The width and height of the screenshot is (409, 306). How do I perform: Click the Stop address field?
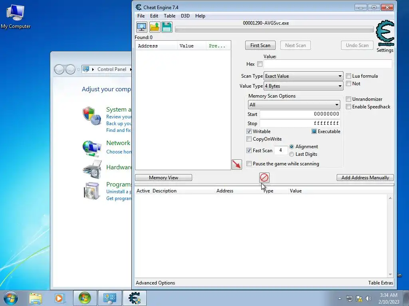coord(300,124)
